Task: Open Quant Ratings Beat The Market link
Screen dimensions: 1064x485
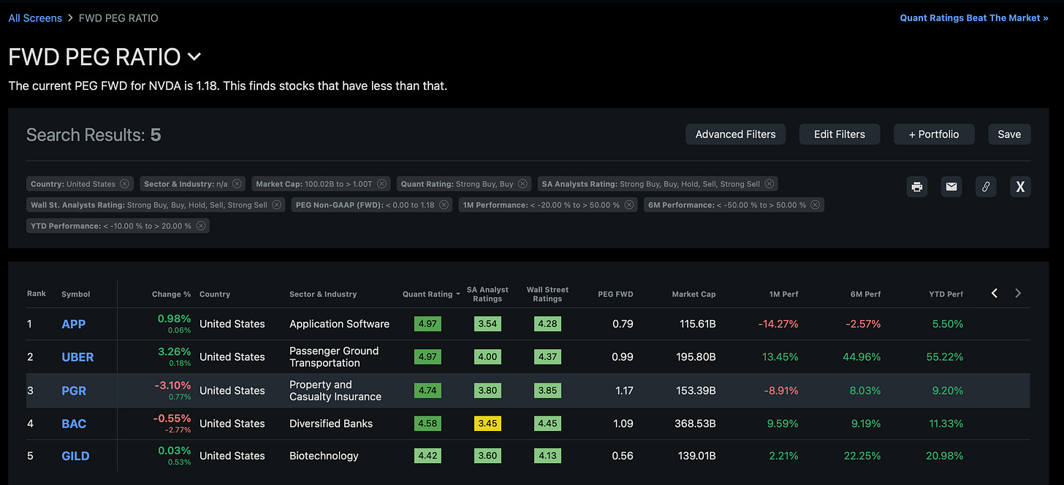Action: click(974, 18)
